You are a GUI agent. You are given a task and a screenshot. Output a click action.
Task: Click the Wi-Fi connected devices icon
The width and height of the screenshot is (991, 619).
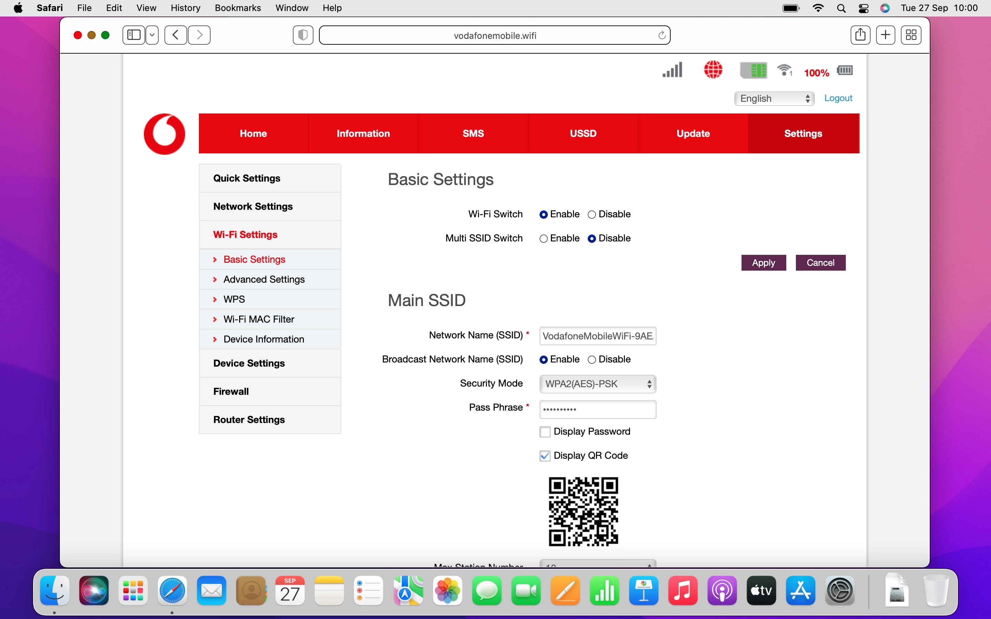click(785, 70)
